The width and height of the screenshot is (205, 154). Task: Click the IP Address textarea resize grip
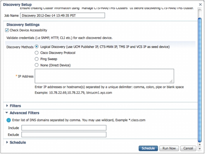click(171, 81)
